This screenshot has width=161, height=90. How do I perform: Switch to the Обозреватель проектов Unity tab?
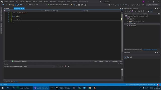tap(133, 50)
